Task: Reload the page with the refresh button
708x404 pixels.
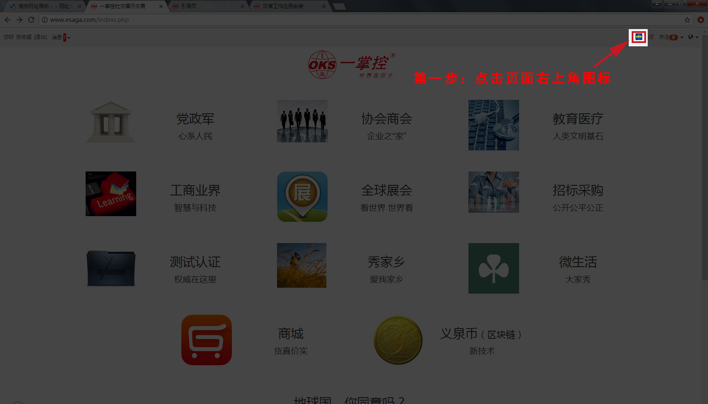Action: 31,20
